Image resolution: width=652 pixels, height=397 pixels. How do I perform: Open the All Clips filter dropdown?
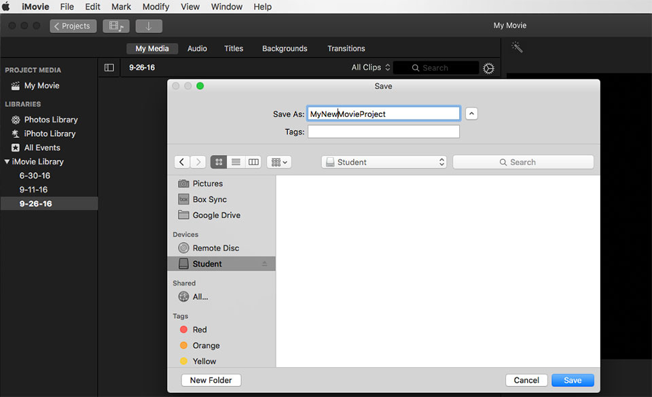pos(371,67)
